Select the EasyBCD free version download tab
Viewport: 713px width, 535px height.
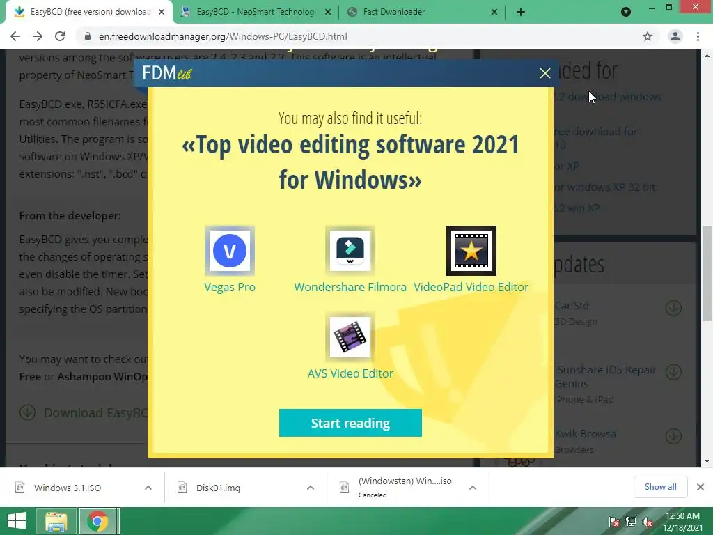[x=88, y=12]
